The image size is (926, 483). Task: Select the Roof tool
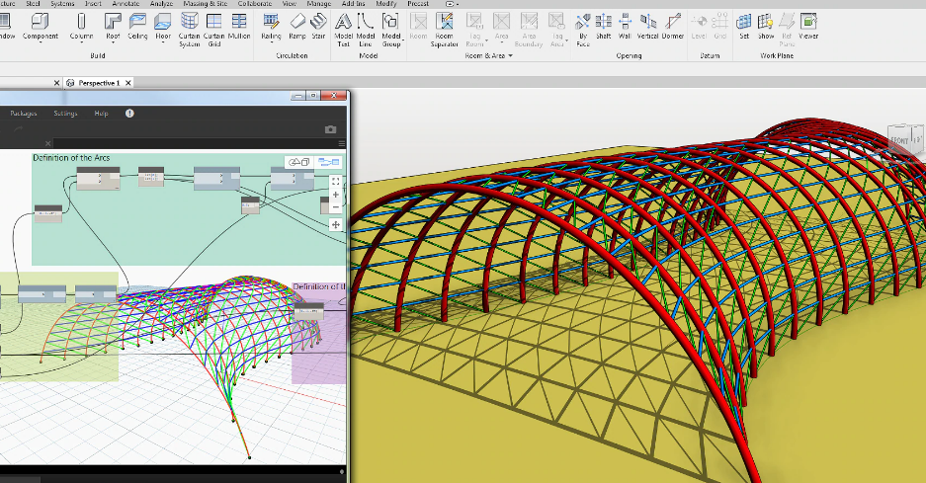113,28
